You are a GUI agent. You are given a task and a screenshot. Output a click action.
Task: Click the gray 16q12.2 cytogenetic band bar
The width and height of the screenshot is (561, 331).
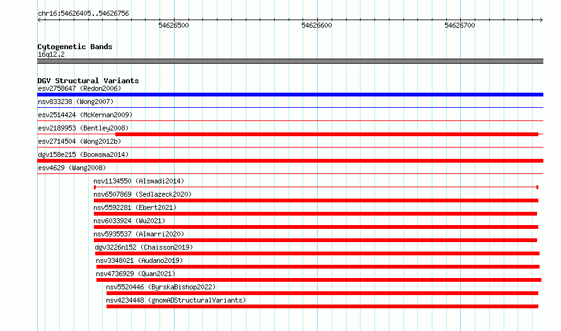coord(290,61)
